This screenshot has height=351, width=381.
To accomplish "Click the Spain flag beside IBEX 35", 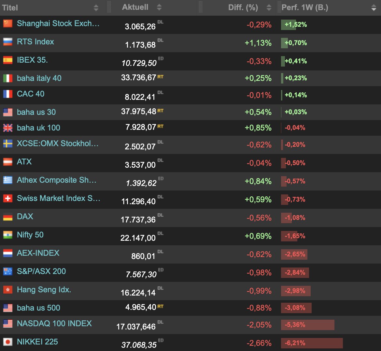I will point(8,60).
